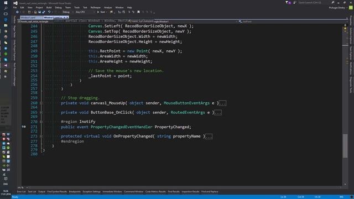Expand the canvas1_MouseUp method

point(41,103)
